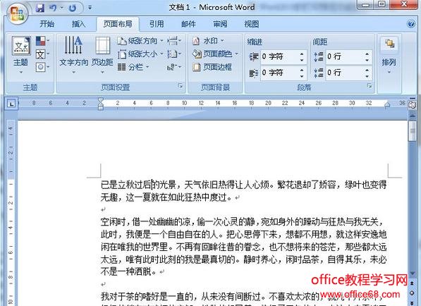
Task: Go to previous page button
Action: tap(412, 283)
